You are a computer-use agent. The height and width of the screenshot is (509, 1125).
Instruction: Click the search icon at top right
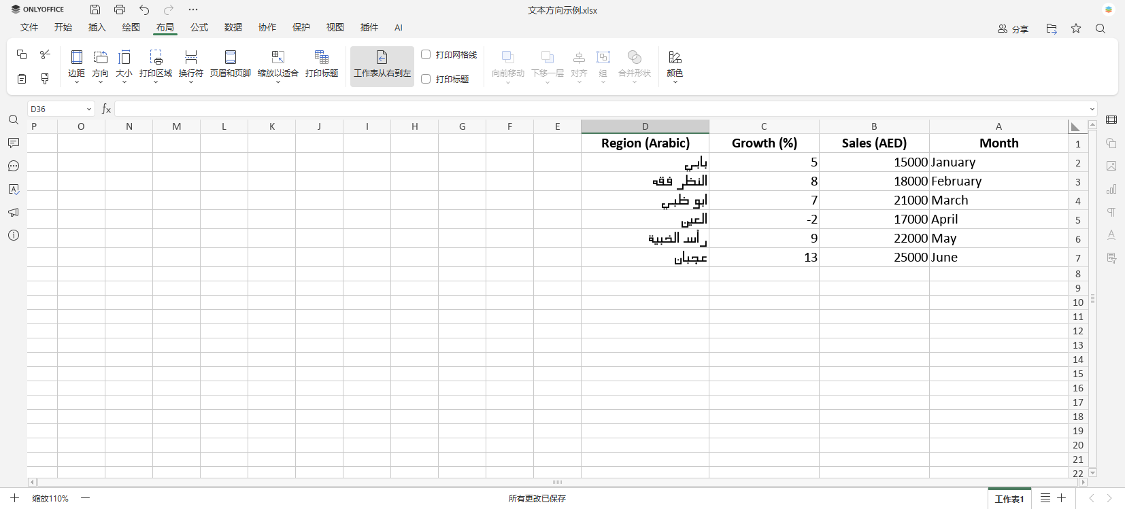pos(1101,29)
